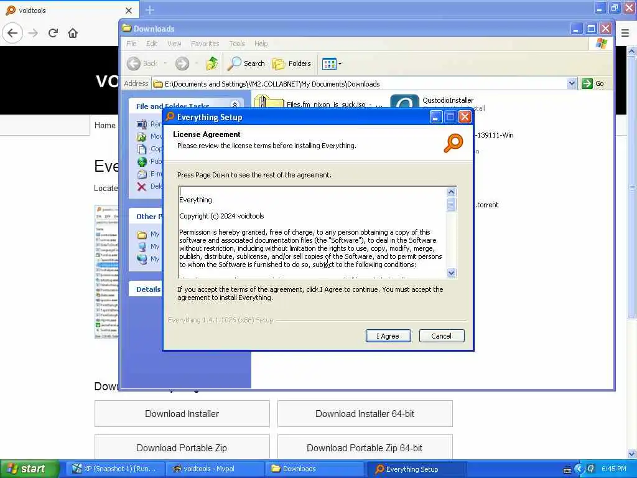Image resolution: width=637 pixels, height=478 pixels.
Task: Click license scrollbar up arrow
Action: pos(451,192)
